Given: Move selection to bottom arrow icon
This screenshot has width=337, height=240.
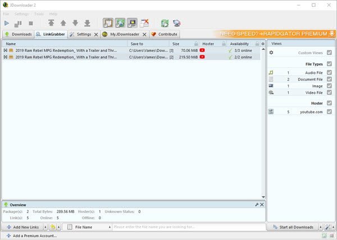Looking at the screenshot, I should 87,23.
